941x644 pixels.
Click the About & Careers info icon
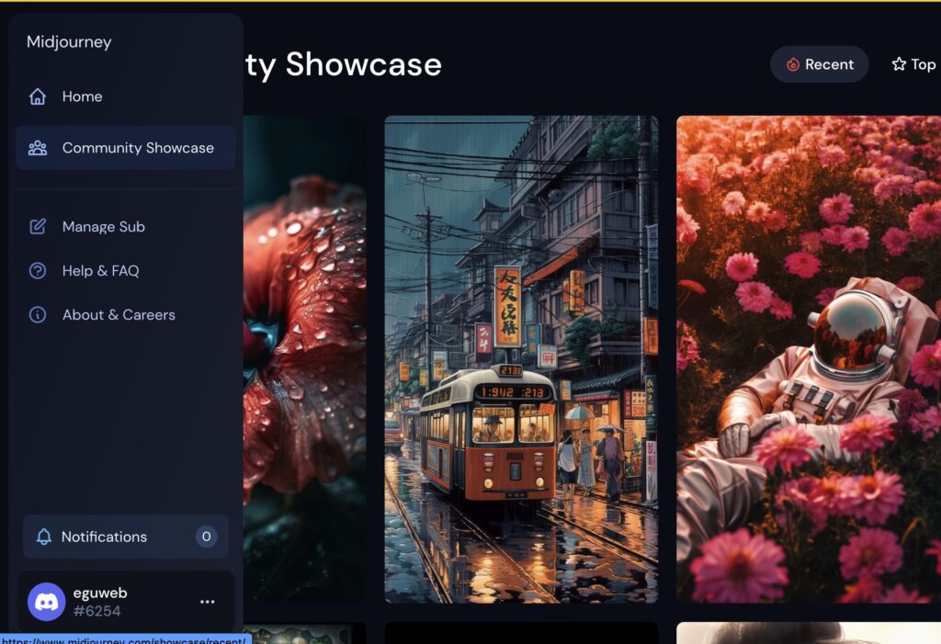pos(38,315)
